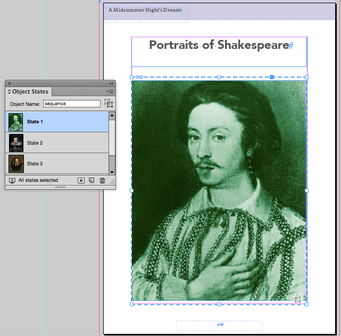Click the multi-state object badge on the image corner
This screenshot has height=336, width=341.
pos(296,298)
